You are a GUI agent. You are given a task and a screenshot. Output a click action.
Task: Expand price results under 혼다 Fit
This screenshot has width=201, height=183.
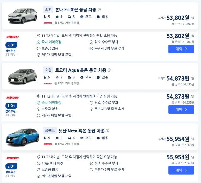pos(67,23)
